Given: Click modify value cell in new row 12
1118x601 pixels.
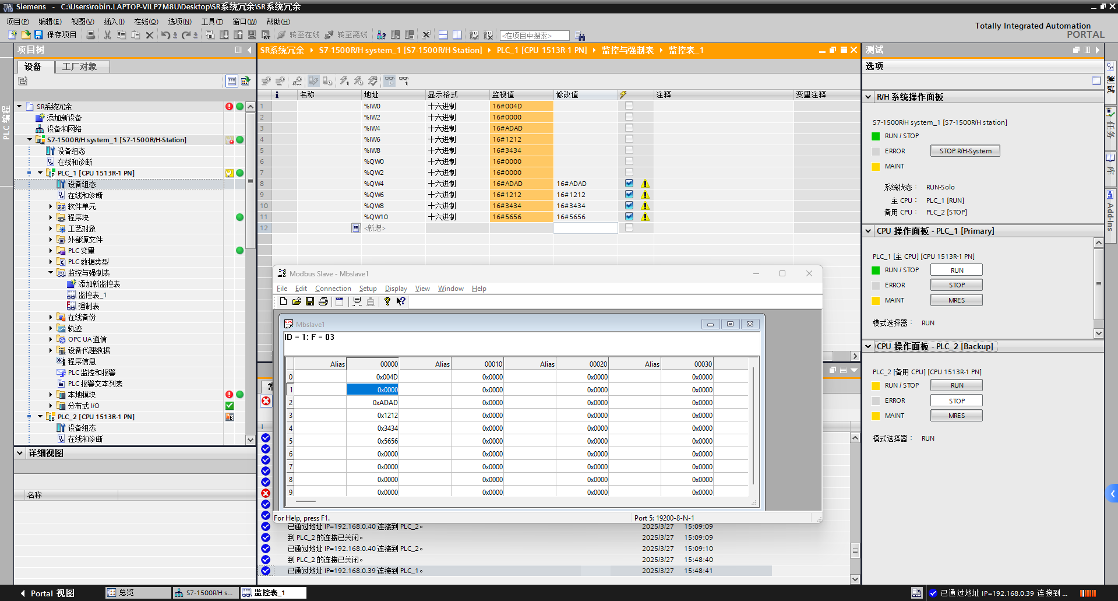Looking at the screenshot, I should [x=586, y=228].
